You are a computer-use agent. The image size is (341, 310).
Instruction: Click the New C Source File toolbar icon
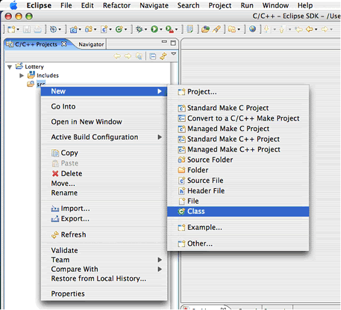coord(104,29)
